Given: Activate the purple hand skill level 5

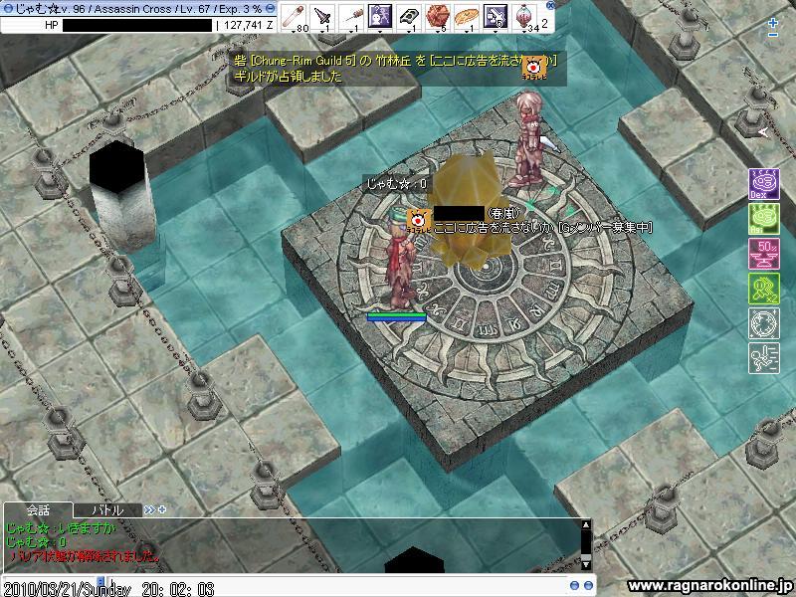Looking at the screenshot, I should 495,17.
